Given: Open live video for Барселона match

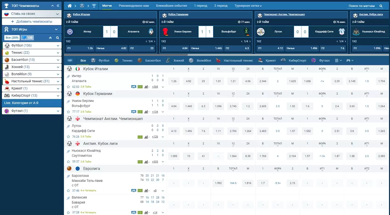Looking at the screenshot, I should pos(134,191).
